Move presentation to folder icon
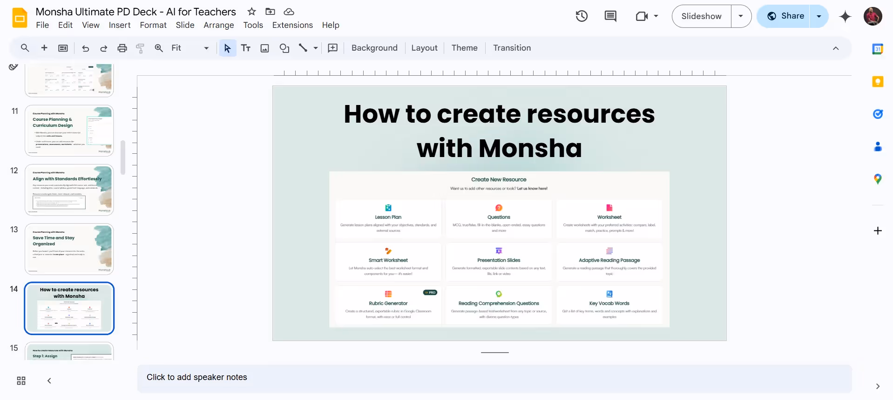The width and height of the screenshot is (893, 400). tap(270, 12)
